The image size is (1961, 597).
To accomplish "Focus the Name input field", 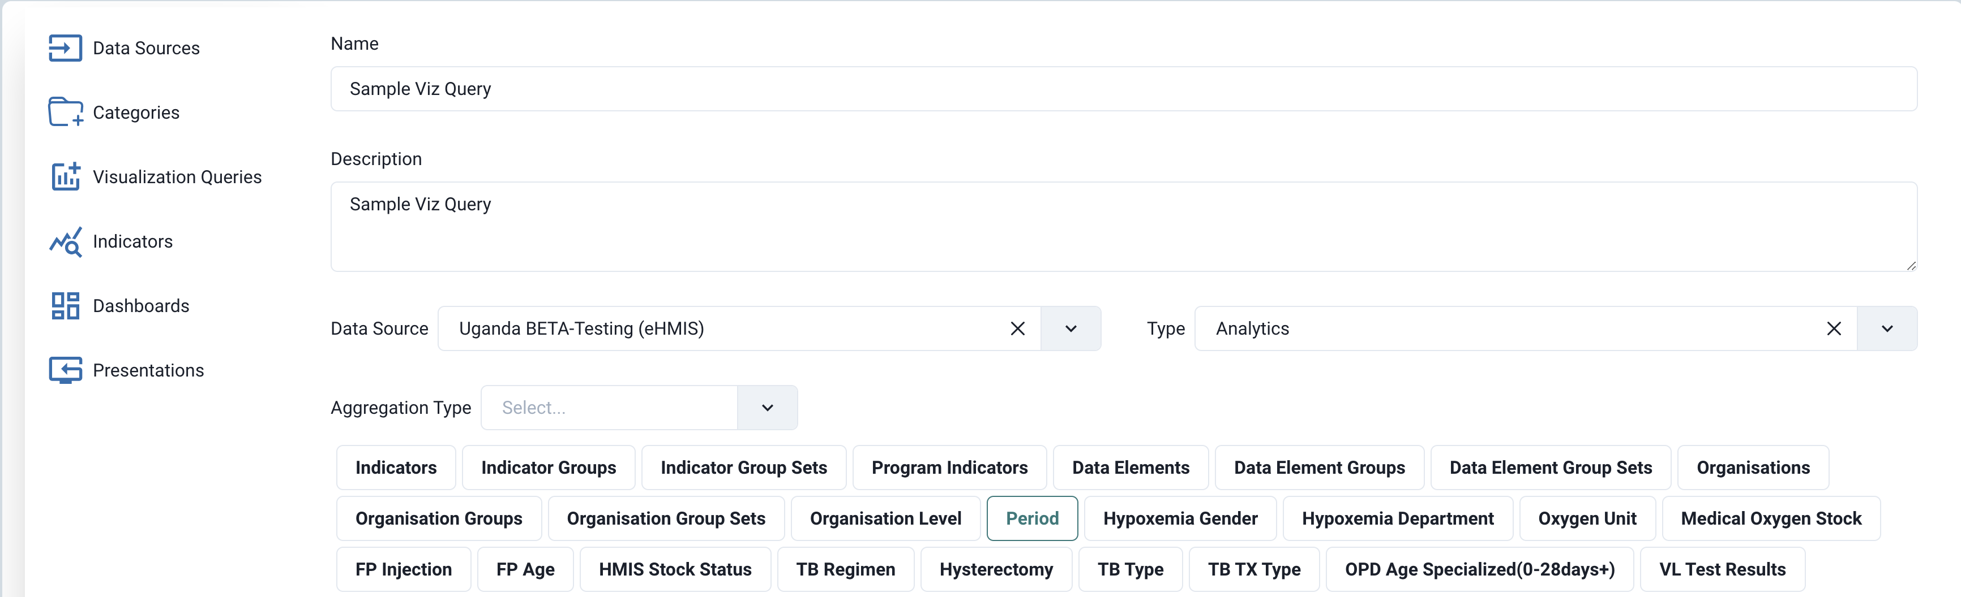I will coord(1124,89).
